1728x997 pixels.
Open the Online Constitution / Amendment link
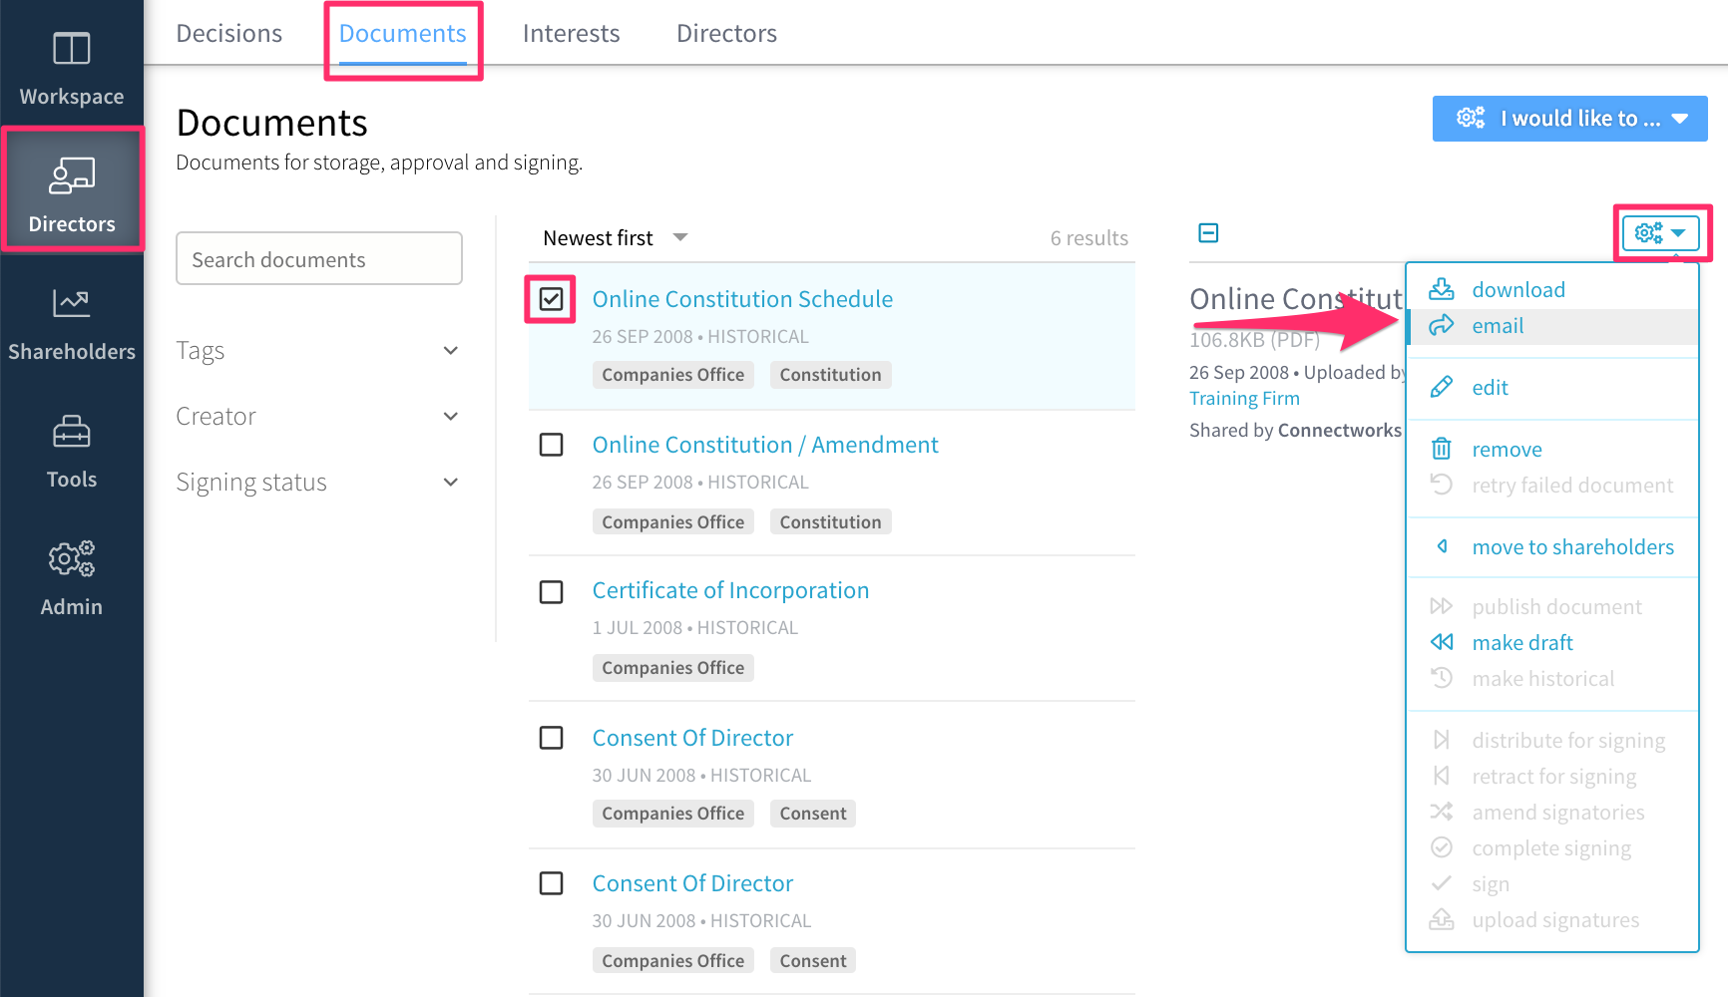[765, 445]
